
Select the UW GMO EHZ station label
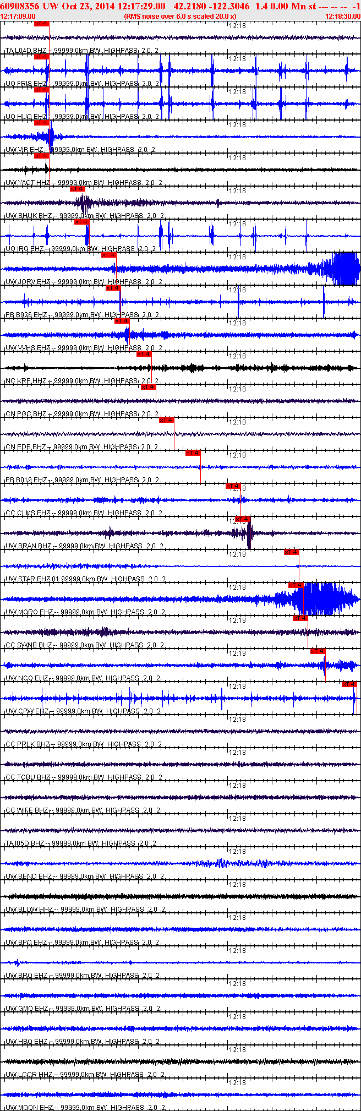(x=27, y=1009)
